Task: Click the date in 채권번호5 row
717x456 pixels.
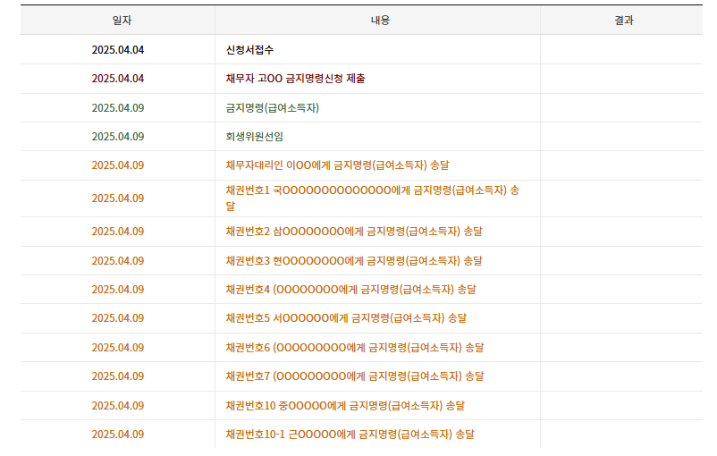Action: 118,318
